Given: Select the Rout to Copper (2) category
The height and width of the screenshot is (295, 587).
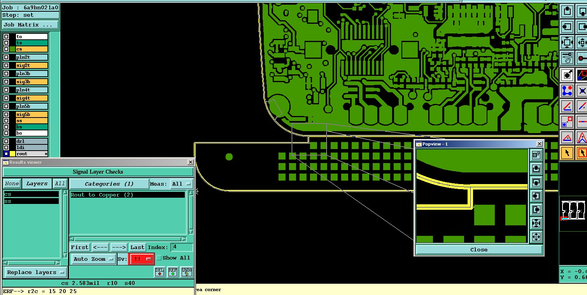Looking at the screenshot, I should click(127, 195).
